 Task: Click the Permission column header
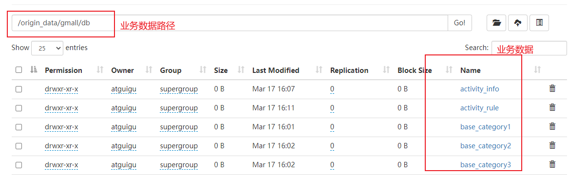(x=63, y=70)
